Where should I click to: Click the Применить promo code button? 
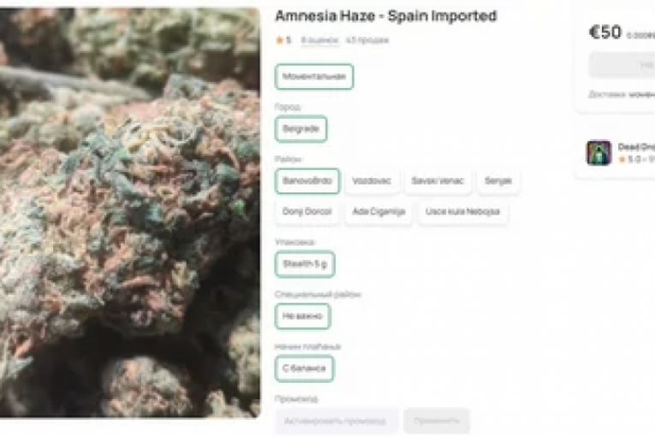point(437,421)
